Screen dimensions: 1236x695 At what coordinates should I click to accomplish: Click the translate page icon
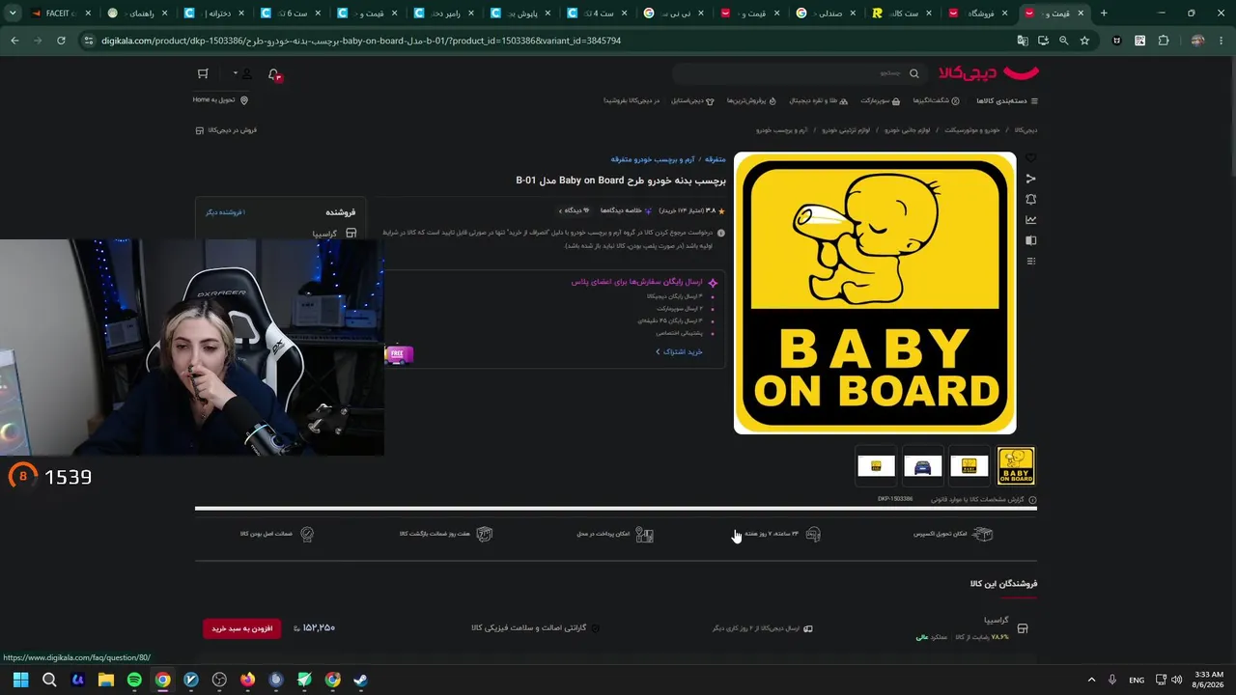(x=1023, y=41)
